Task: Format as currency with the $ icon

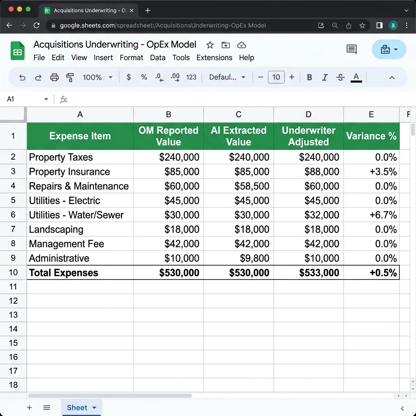Action: point(129,77)
